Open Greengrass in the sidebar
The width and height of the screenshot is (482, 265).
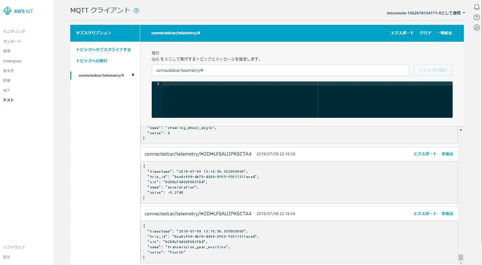click(12, 61)
